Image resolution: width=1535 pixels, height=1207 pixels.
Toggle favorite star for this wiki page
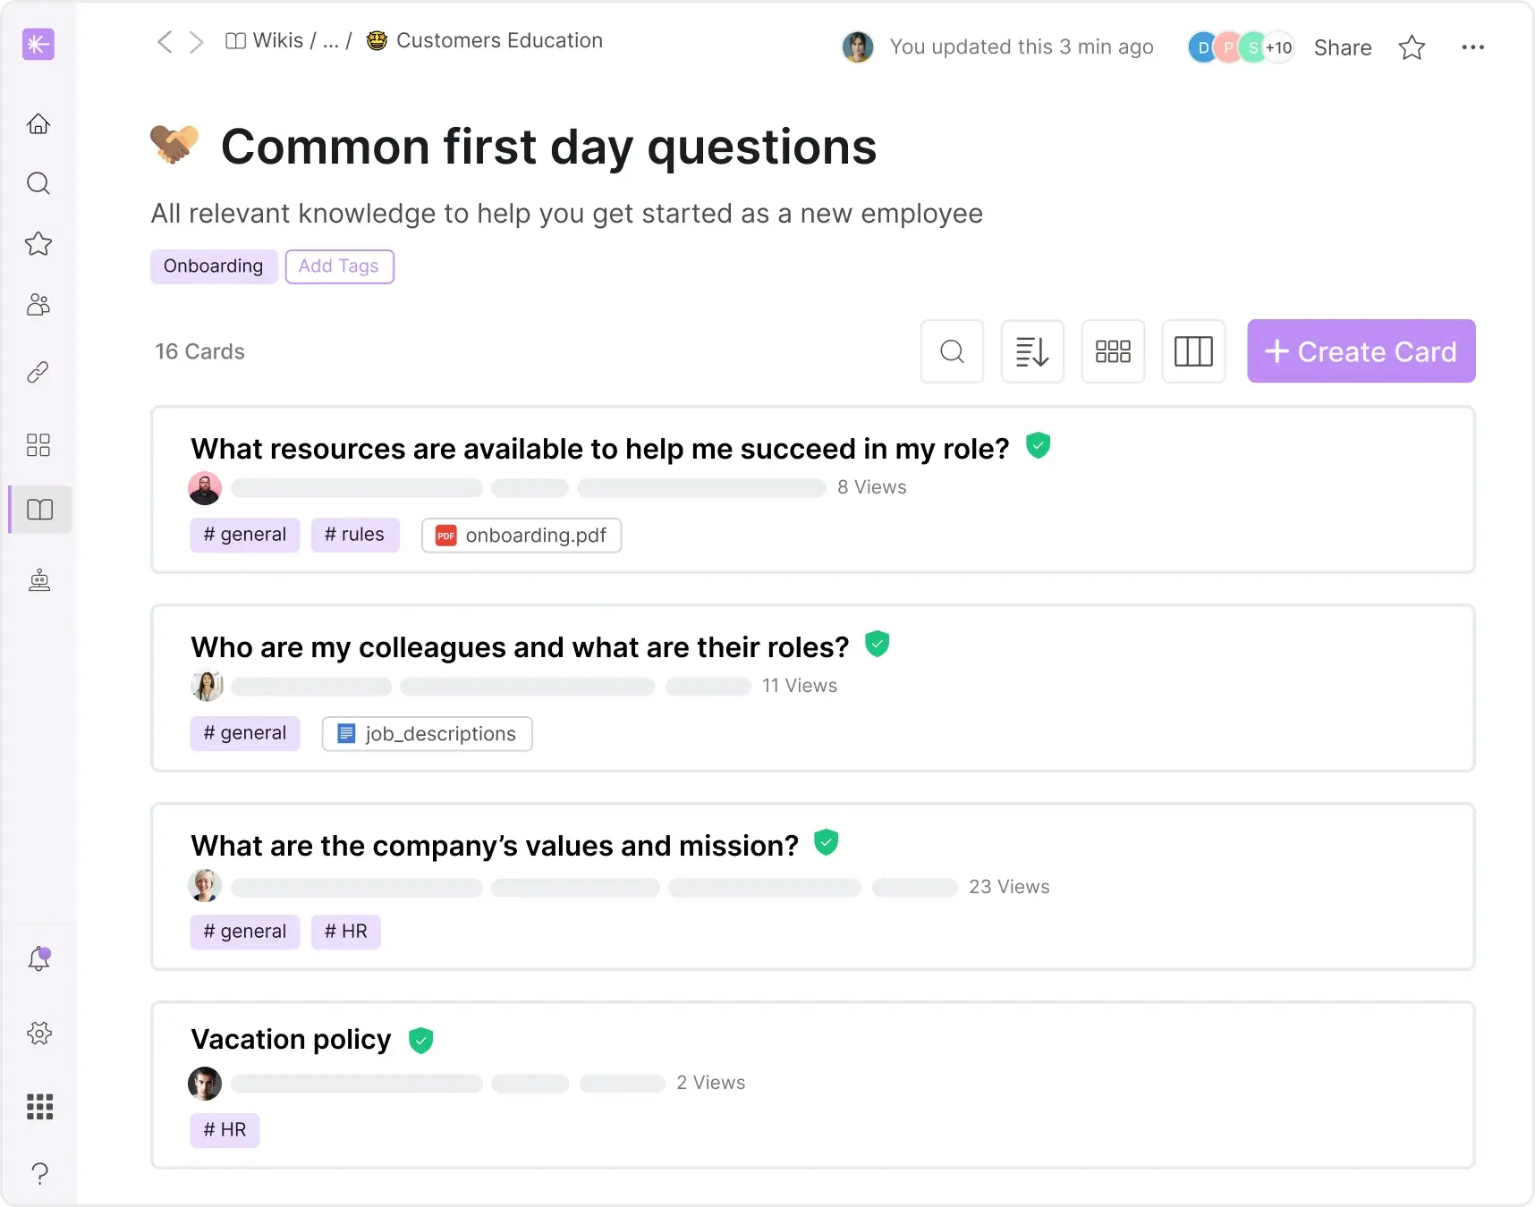tap(1412, 47)
